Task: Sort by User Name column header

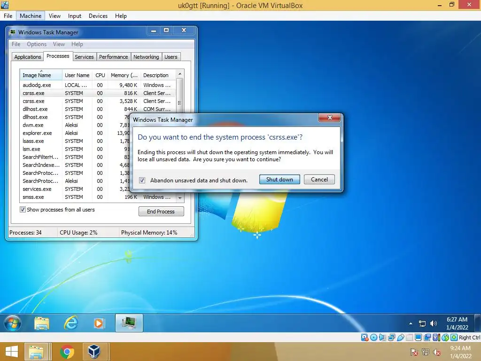Action: point(77,75)
